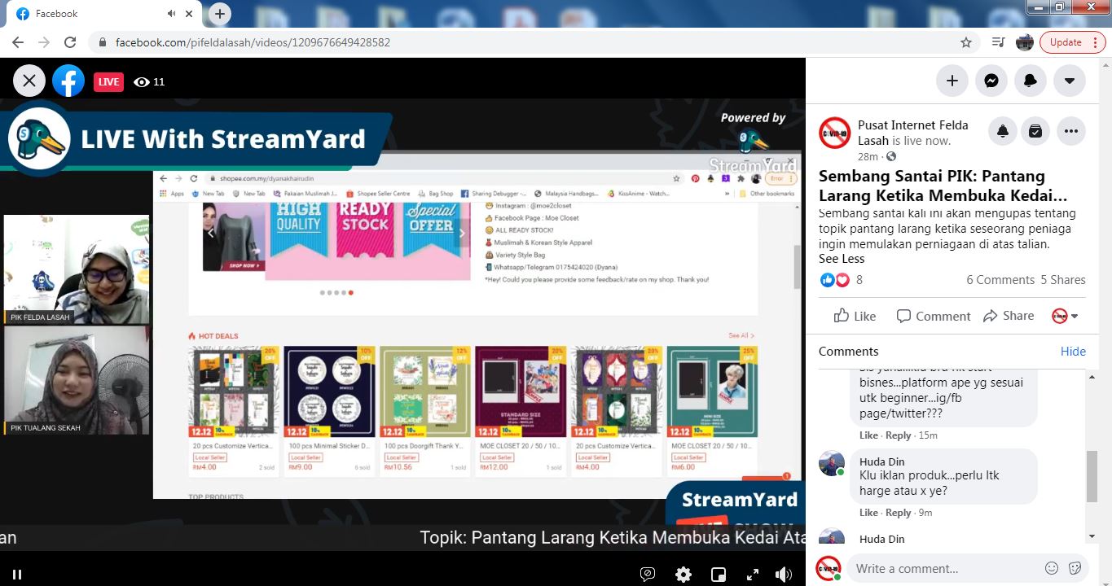Click the viewer count eye icon
This screenshot has height=586, width=1112.
coord(142,81)
